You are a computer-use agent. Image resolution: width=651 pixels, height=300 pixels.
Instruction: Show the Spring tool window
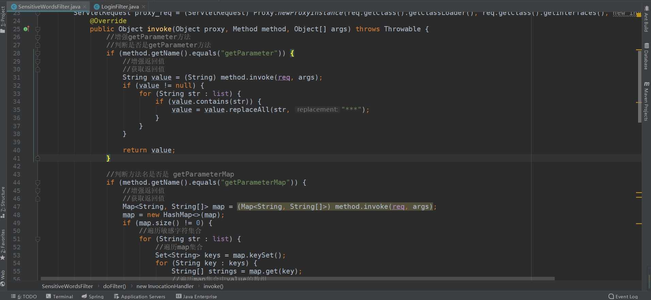[93, 297]
